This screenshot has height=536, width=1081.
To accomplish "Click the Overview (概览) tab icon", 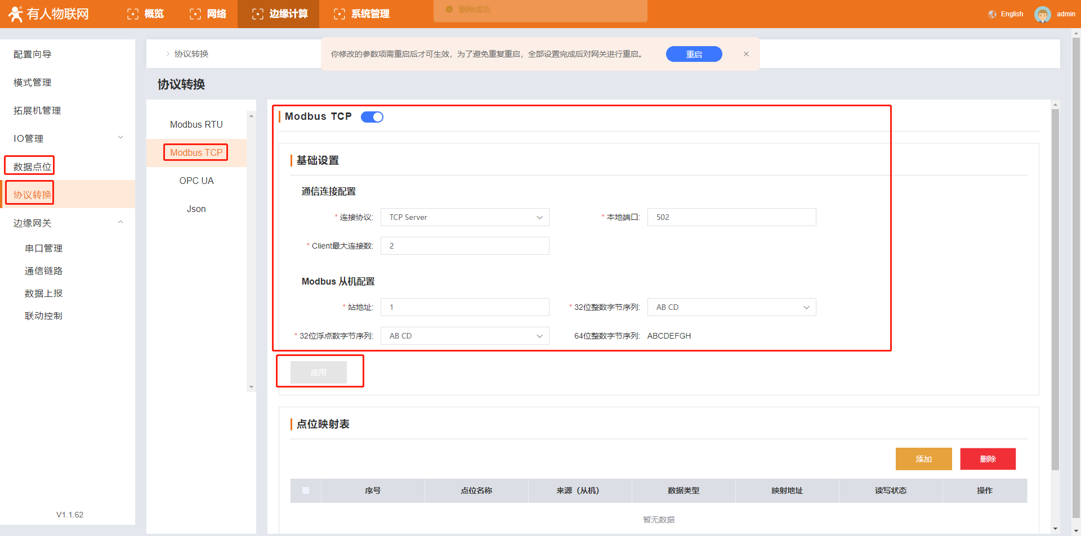I will 133,14.
